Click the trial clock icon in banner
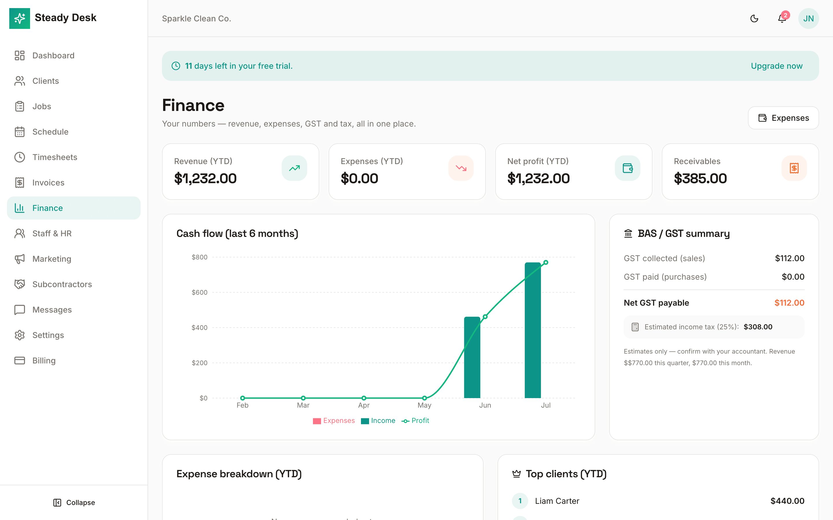833x520 pixels. [x=176, y=66]
